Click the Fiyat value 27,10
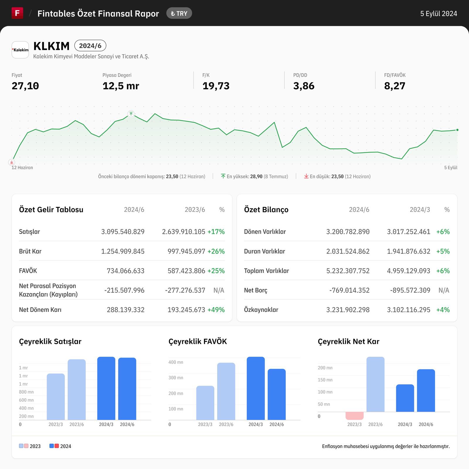This screenshot has height=469, width=469. pyautogui.click(x=25, y=86)
